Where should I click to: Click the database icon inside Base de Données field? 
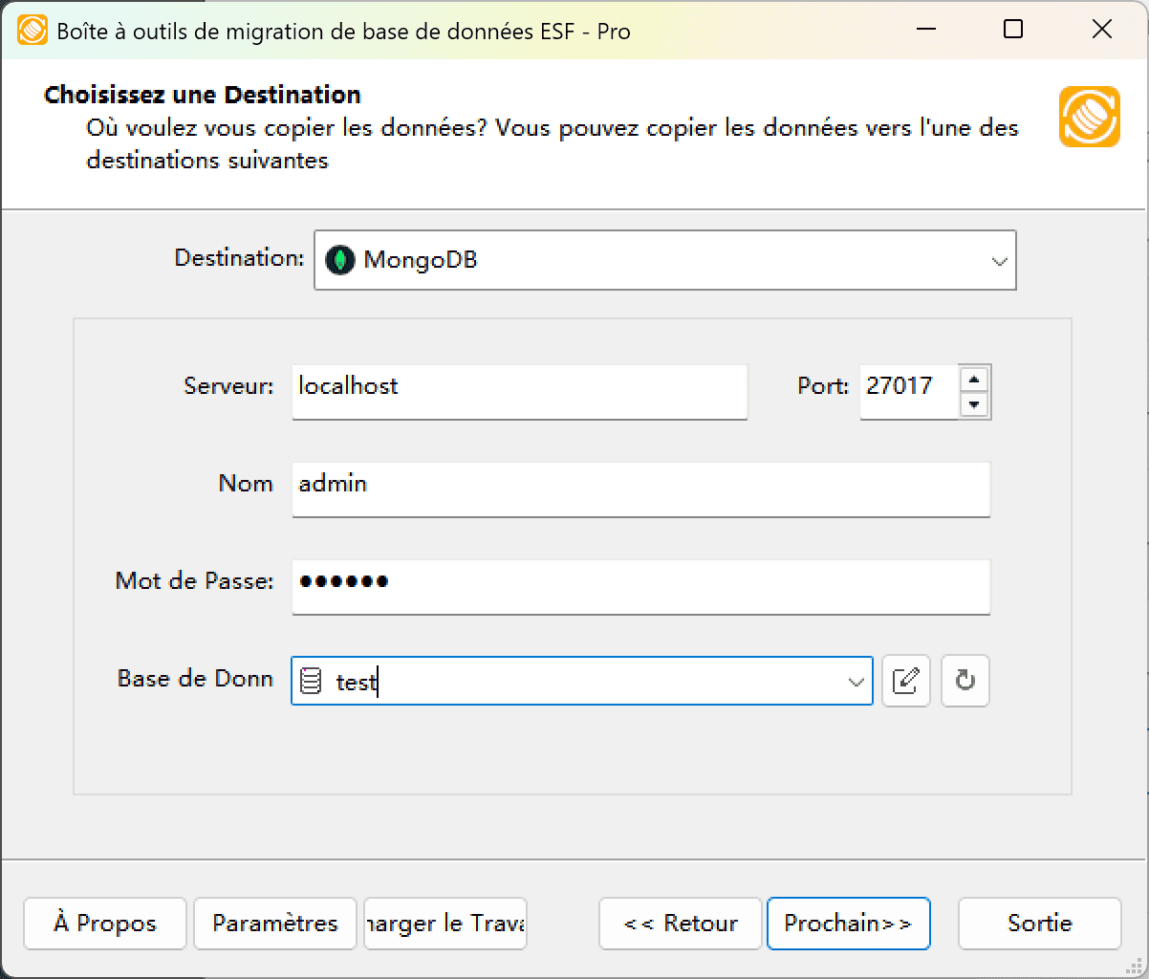[312, 681]
